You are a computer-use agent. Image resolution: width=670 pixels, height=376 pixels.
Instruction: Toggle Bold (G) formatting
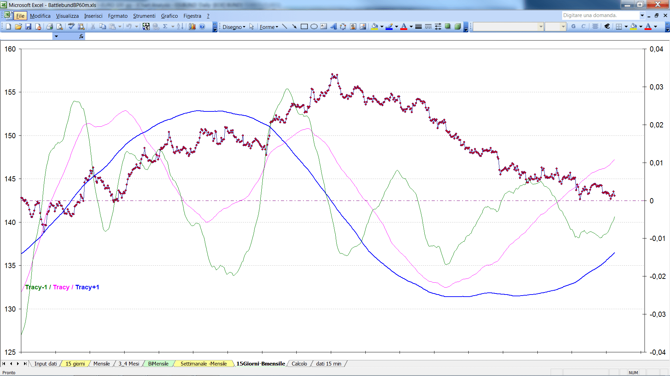573,26
